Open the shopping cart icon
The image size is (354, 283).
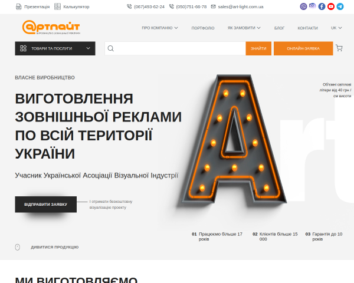(339, 48)
